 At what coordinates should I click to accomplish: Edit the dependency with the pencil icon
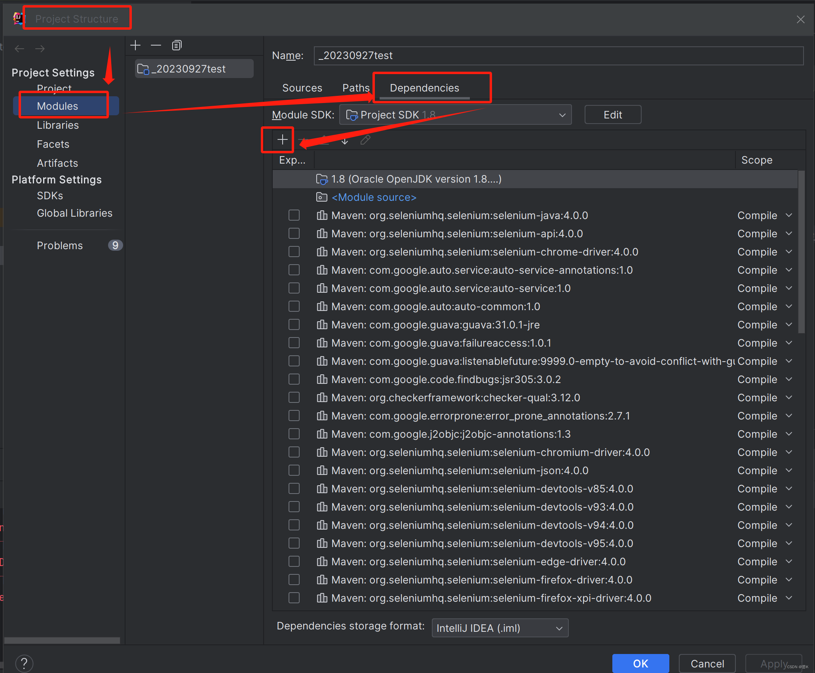tap(365, 140)
